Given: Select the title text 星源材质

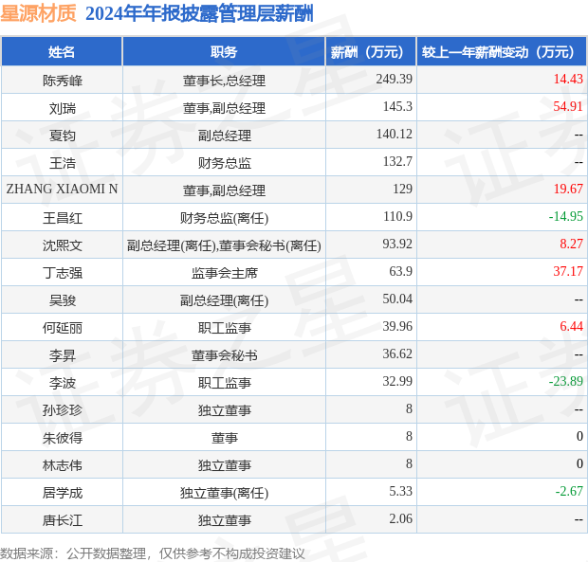Looking at the screenshot, I should [38, 13].
